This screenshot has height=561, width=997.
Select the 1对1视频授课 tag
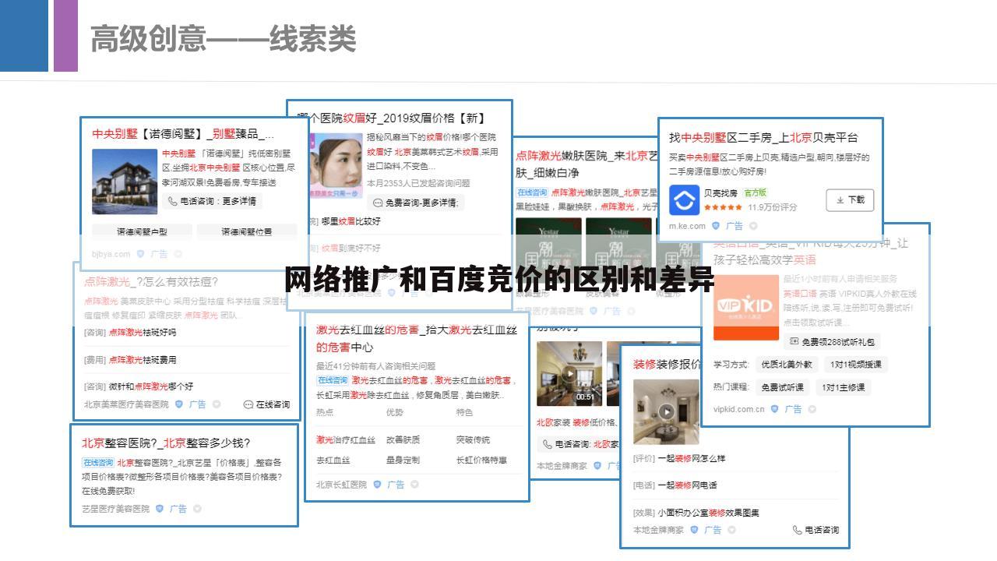click(855, 364)
